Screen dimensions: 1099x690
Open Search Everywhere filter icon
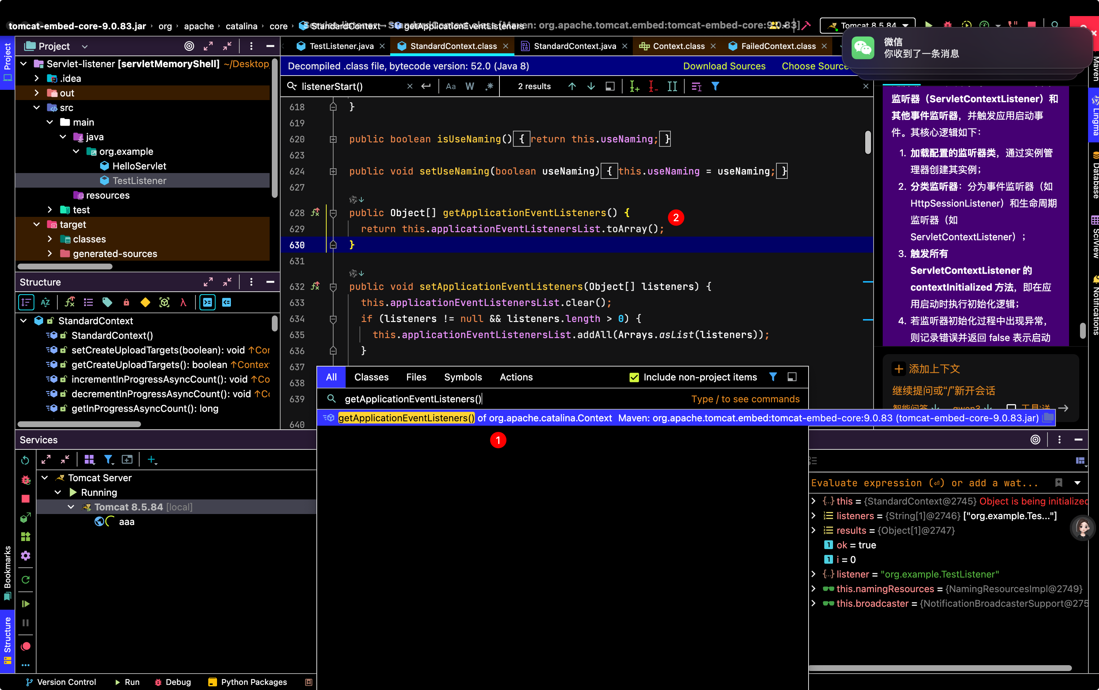click(x=773, y=377)
